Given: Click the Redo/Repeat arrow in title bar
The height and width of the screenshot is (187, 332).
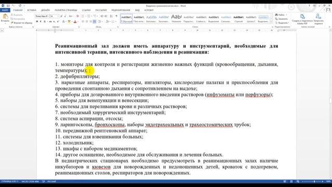Looking at the screenshot, I should tap(20, 6).
